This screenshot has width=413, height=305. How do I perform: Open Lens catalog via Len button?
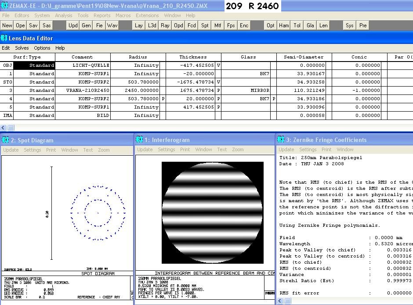point(323,25)
